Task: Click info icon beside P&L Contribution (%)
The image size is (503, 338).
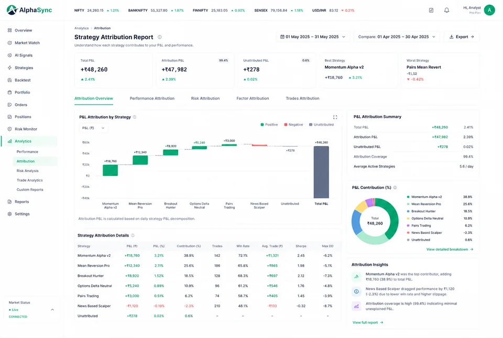Action: 395,188
